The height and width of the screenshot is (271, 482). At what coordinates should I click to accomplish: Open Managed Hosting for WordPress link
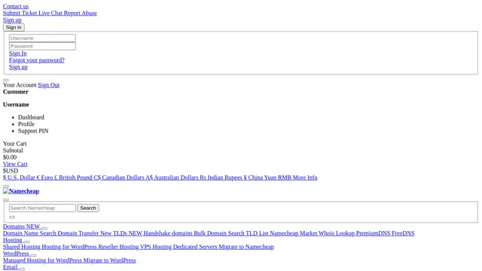point(42,260)
